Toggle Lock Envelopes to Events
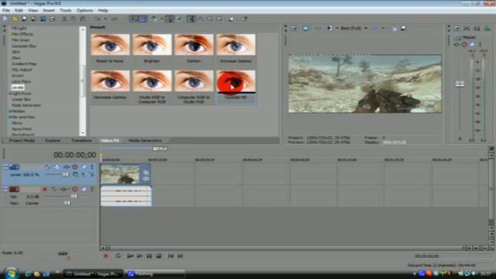 click(170, 19)
